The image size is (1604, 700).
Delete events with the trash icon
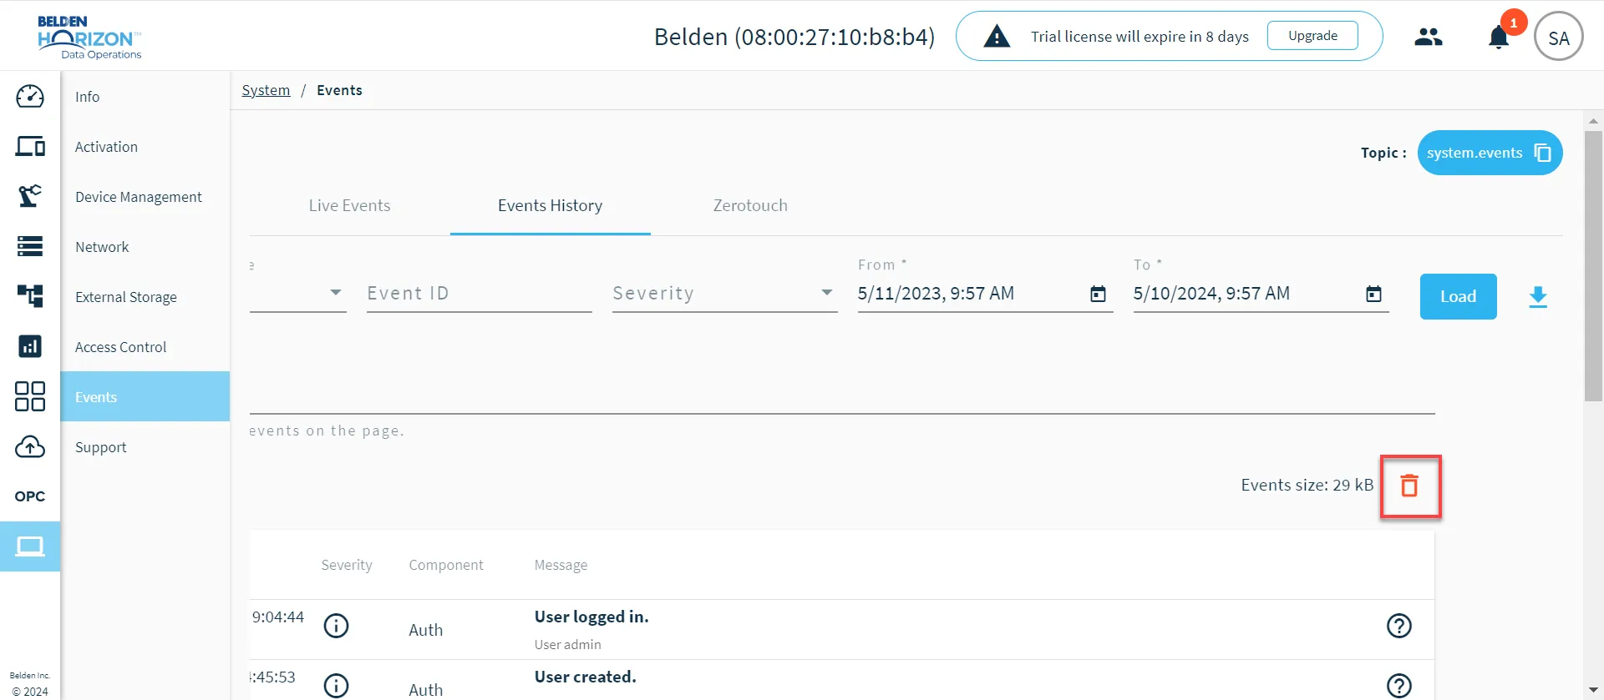[1409, 486]
